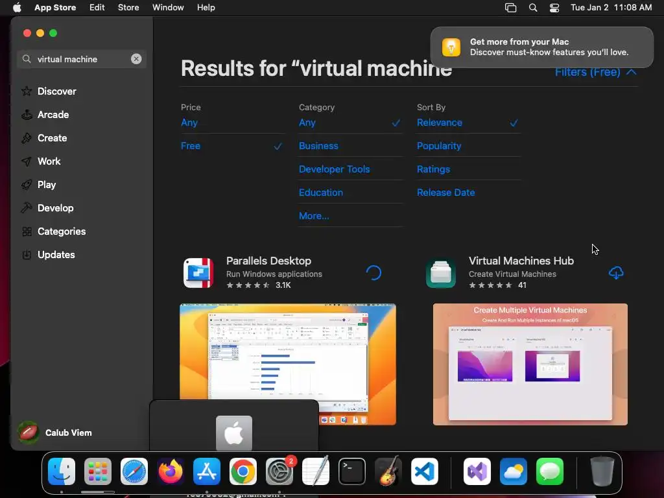Launch GarageBand from the Dock

click(x=388, y=471)
